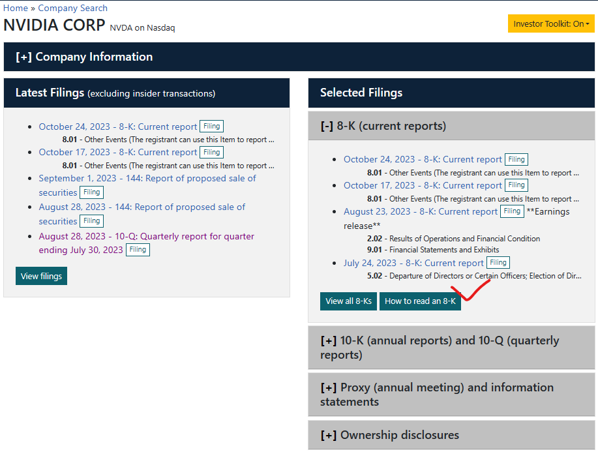The width and height of the screenshot is (598, 452).
Task: Click Filing badge for Oct 24 Selected Filings
Action: click(516, 159)
